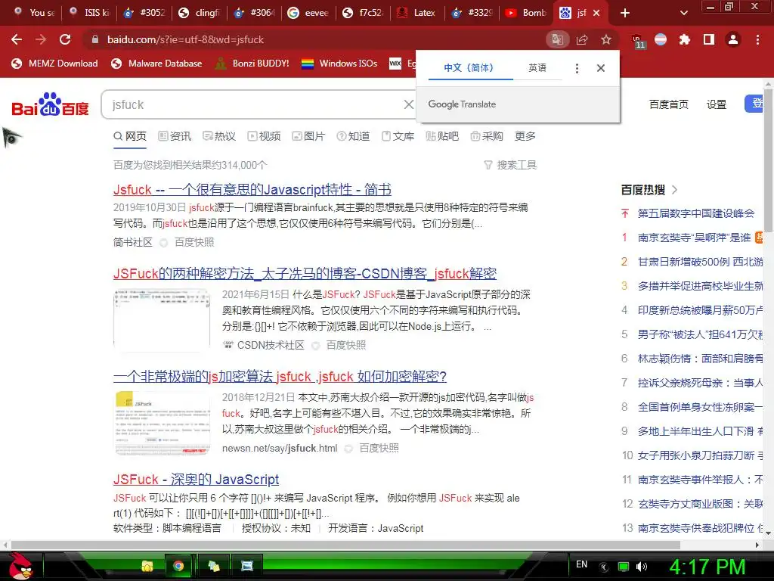The width and height of the screenshot is (774, 581).
Task: Open new tab with plus button
Action: tap(625, 14)
